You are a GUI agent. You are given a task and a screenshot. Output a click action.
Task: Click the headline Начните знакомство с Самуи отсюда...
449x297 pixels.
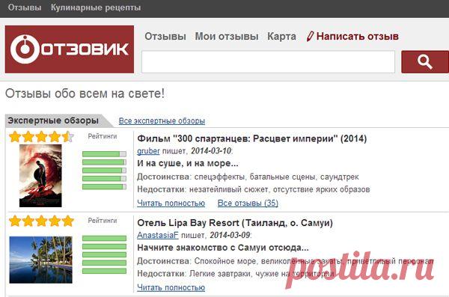[223, 248]
